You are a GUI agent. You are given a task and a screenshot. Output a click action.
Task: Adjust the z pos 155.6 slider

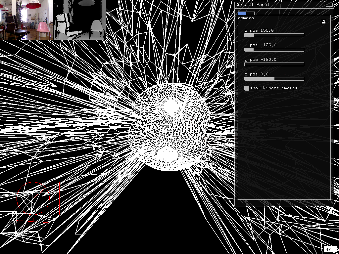coord(274,35)
